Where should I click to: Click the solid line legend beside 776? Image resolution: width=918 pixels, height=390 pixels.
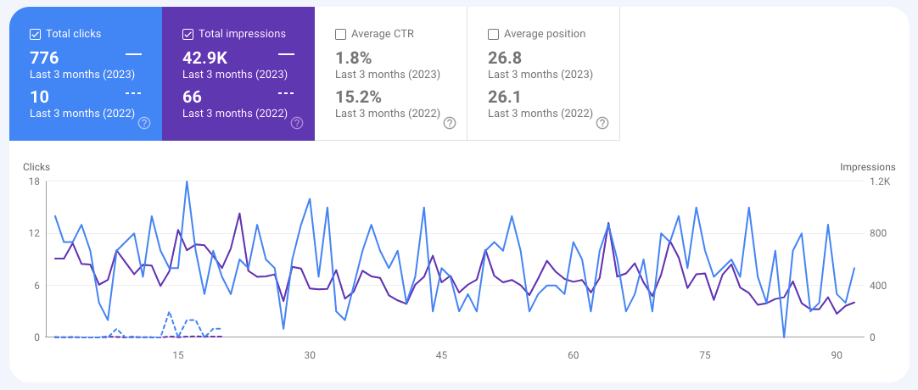pyautogui.click(x=133, y=54)
